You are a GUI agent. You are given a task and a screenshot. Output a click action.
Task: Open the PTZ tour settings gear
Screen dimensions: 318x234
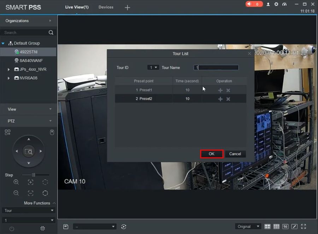43,228
